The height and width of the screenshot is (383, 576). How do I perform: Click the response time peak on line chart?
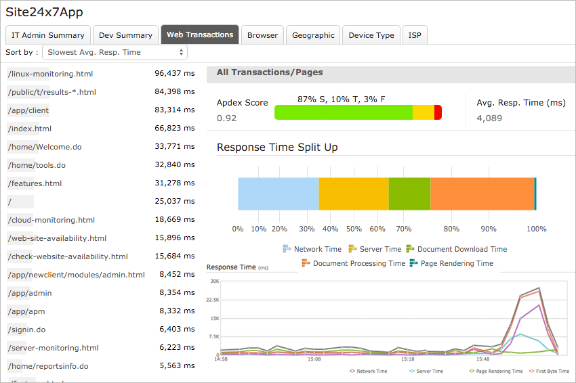pos(539,288)
